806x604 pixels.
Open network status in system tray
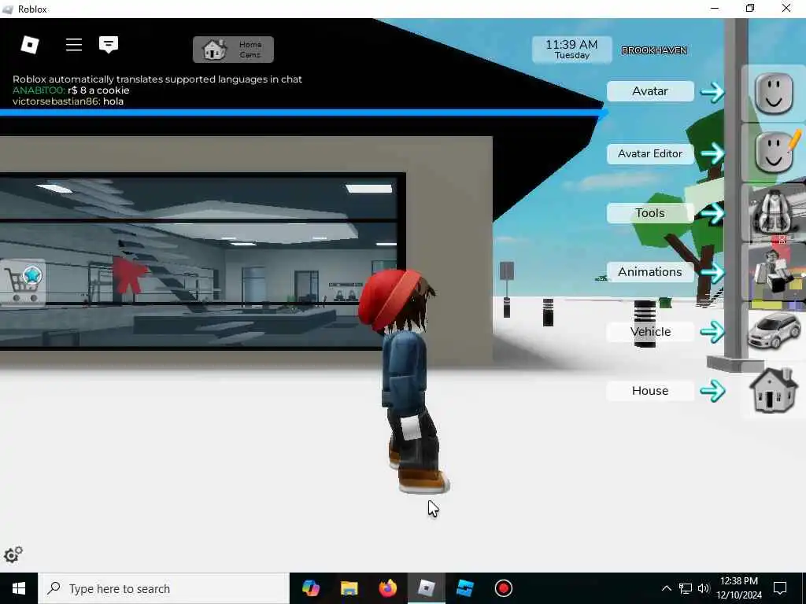pos(686,588)
